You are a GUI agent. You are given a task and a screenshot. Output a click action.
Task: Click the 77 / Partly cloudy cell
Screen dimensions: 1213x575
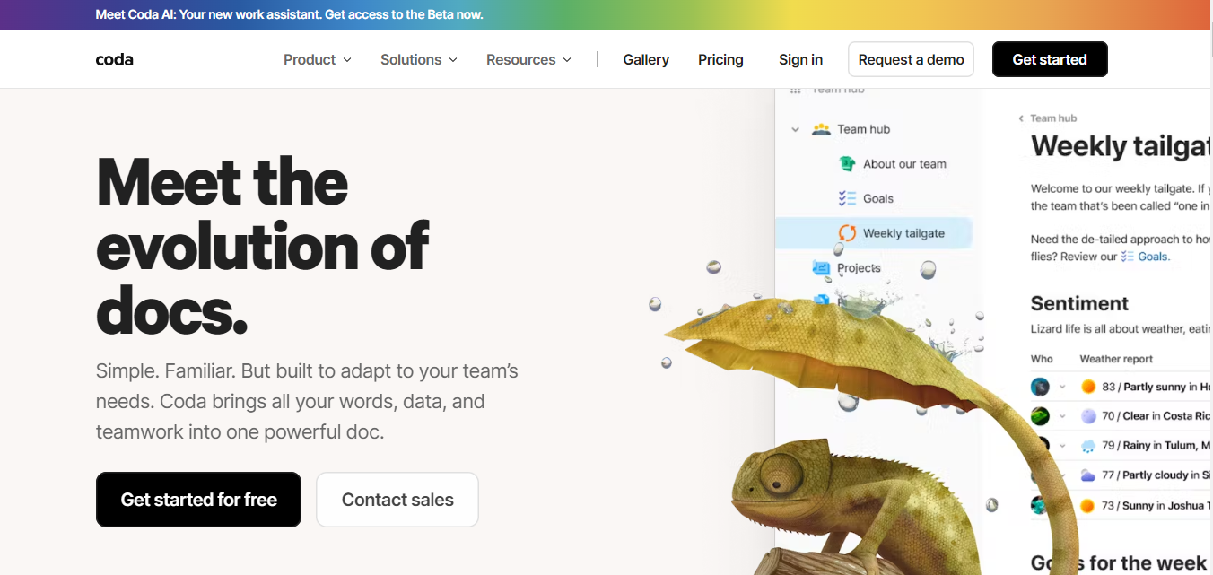point(1145,475)
